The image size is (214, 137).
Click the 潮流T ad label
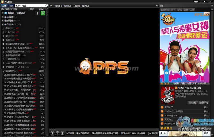pos(207,133)
